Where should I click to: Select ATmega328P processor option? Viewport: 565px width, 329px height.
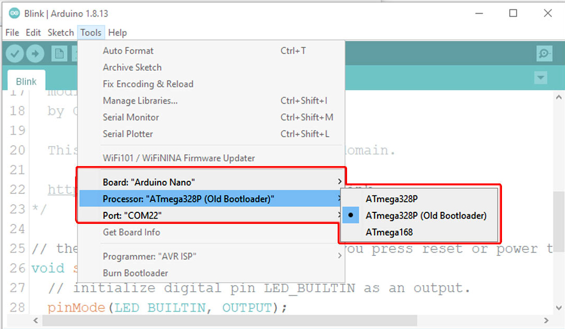391,199
